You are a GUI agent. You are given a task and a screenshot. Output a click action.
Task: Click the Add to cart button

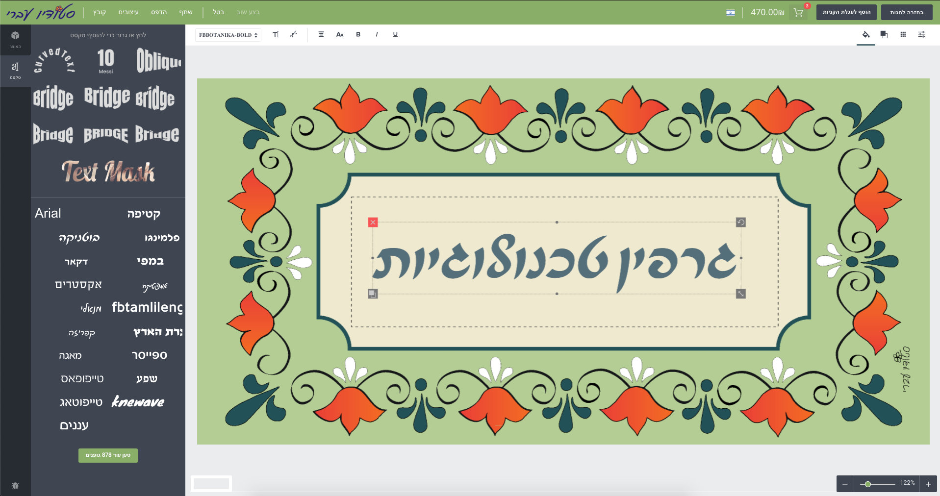pyautogui.click(x=846, y=12)
